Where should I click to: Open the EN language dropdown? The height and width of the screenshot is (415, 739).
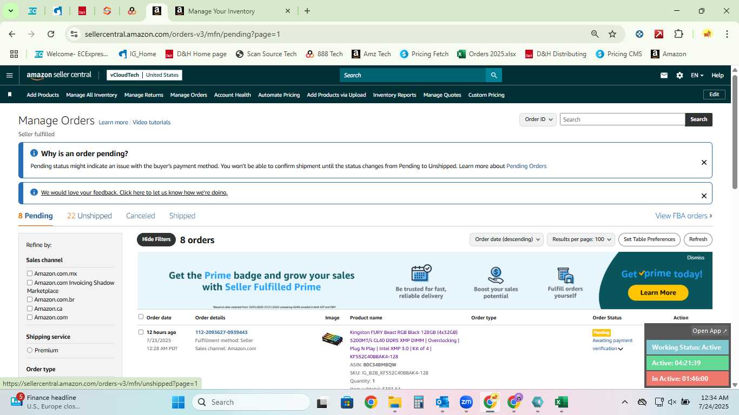tap(697, 75)
